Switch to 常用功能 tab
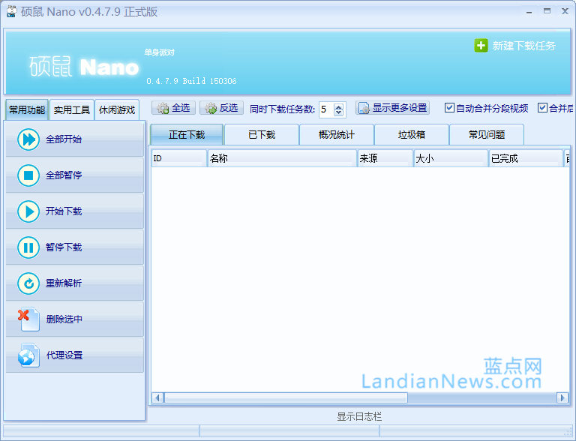Image resolution: width=576 pixels, height=441 pixels. click(27, 110)
